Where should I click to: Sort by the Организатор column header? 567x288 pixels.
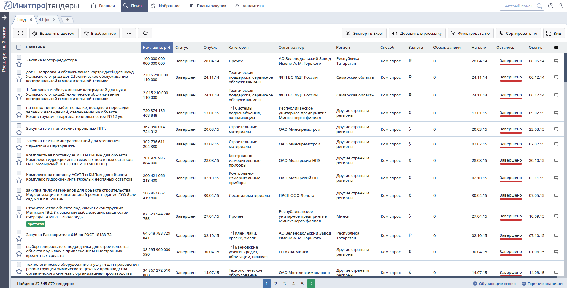tap(291, 48)
